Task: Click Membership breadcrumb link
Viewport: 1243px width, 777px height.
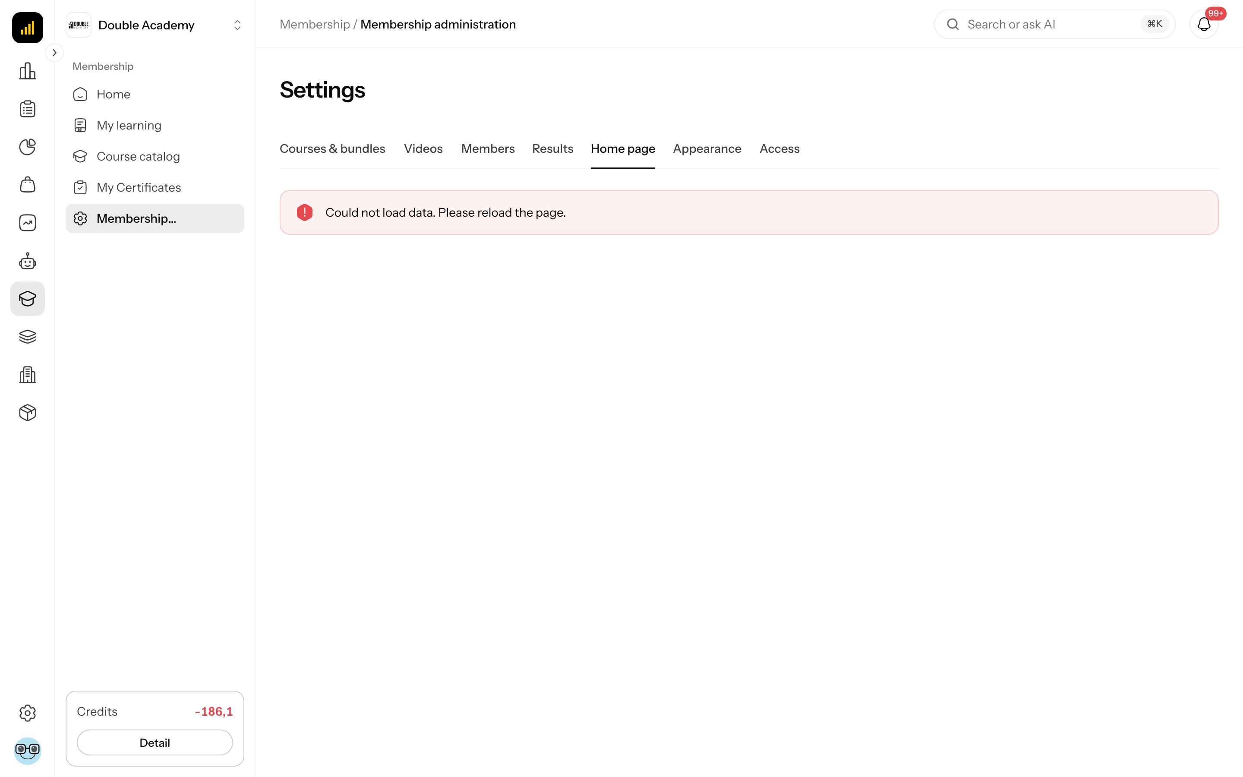Action: (x=314, y=24)
